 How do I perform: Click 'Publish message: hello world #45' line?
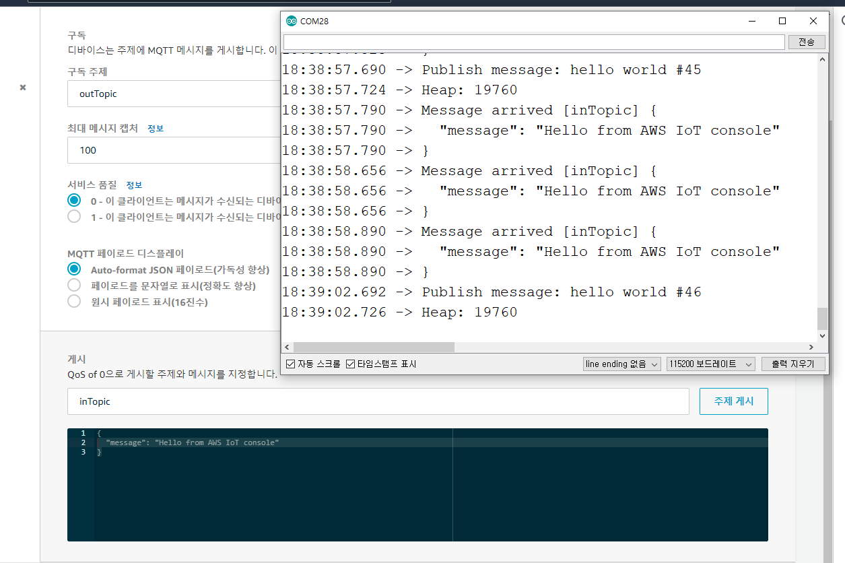click(492, 70)
